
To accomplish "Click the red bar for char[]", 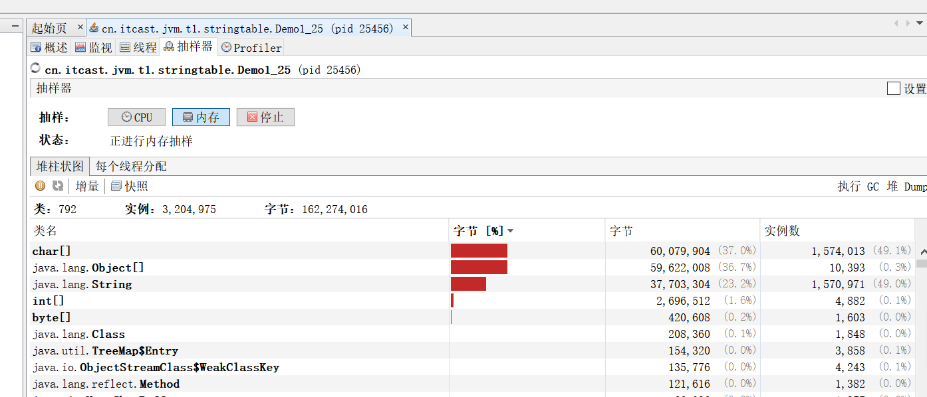I will point(479,251).
